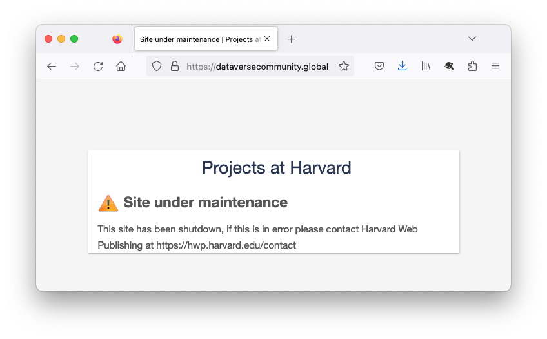Open a new tab with plus button

coord(292,39)
